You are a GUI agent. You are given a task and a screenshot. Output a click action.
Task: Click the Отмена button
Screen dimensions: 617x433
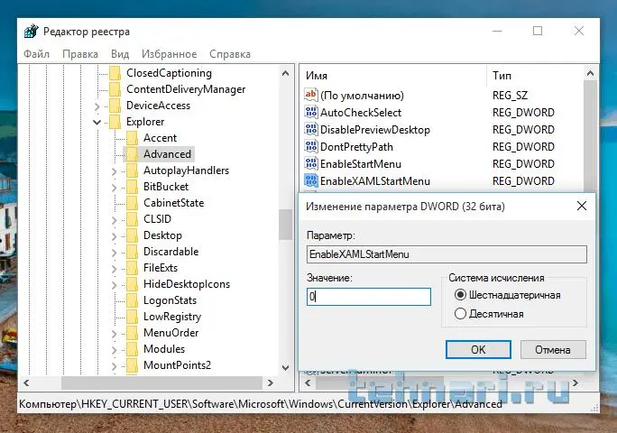(x=553, y=349)
